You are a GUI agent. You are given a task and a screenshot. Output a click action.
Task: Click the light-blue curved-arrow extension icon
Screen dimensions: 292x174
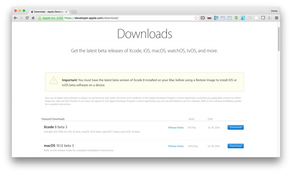click(243, 18)
